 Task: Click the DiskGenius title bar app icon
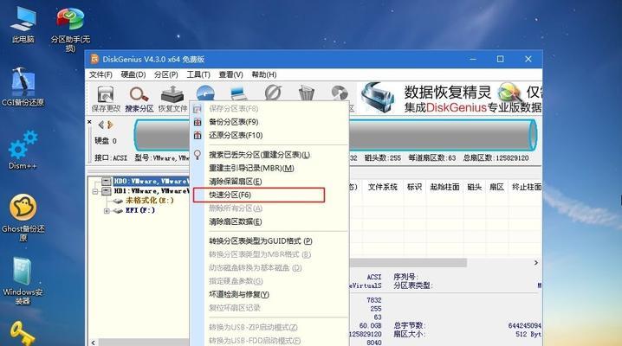(94, 60)
